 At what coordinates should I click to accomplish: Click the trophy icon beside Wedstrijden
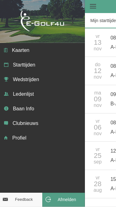tap(6, 79)
